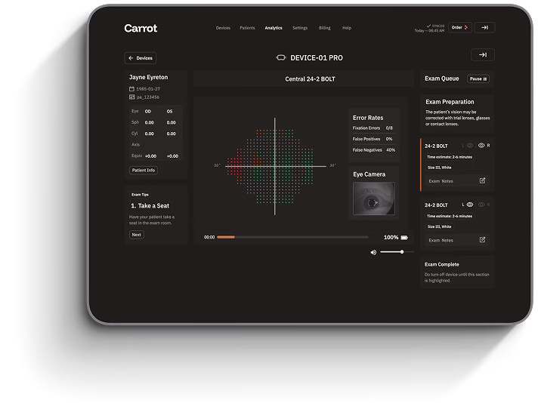Image resolution: width=538 pixels, height=403 pixels.
Task: Click the Synced status text
Action: 436,26
